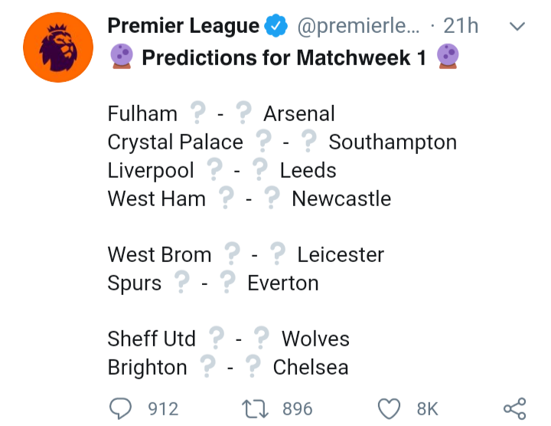Click the reply speech bubble icon
The width and height of the screenshot is (551, 426).
(x=120, y=408)
